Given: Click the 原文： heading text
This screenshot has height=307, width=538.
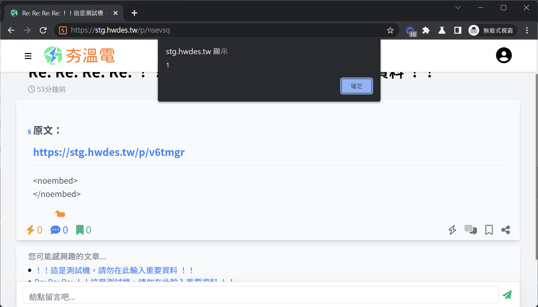Looking at the screenshot, I should 47,130.
